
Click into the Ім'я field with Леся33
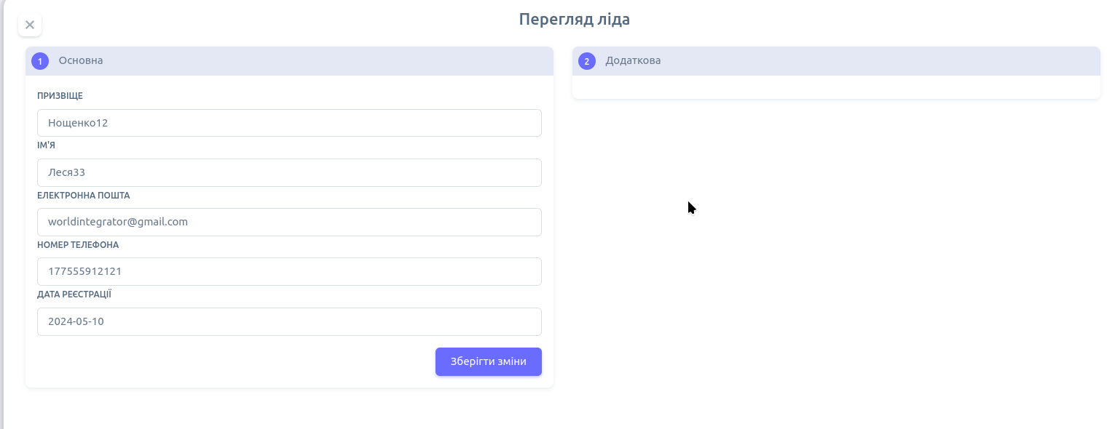pos(289,172)
